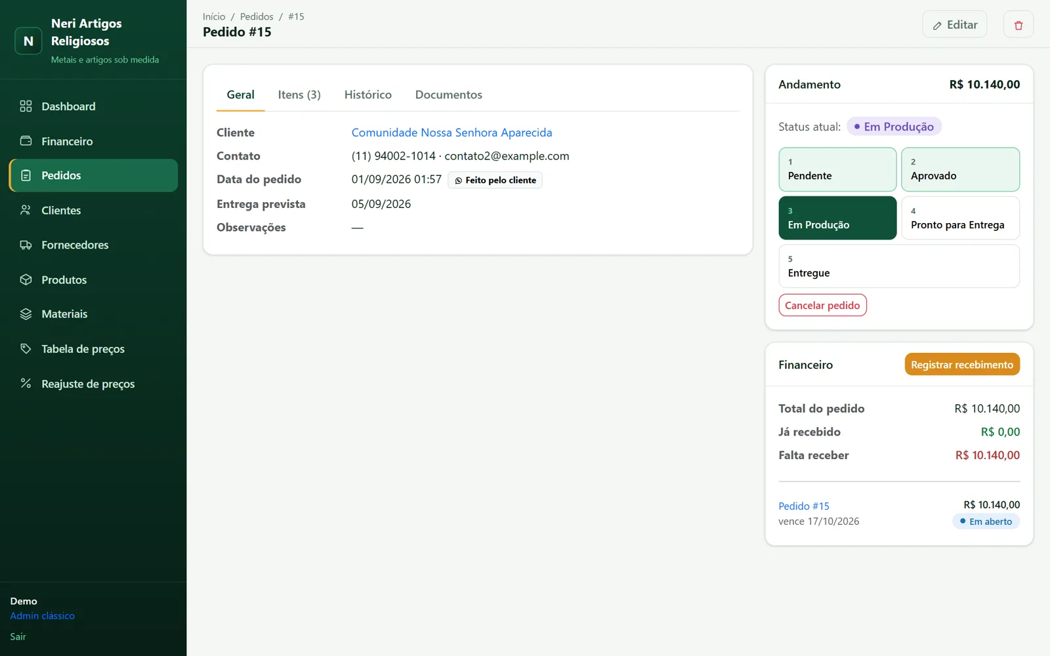Screen dimensions: 1050x656
Task: Click the Fornecedores truck icon in sidebar
Action: [26, 245]
